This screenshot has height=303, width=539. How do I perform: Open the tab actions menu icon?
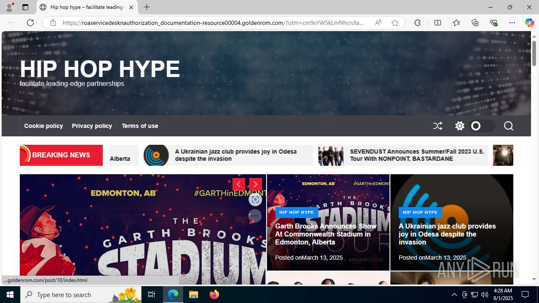pyautogui.click(x=25, y=7)
